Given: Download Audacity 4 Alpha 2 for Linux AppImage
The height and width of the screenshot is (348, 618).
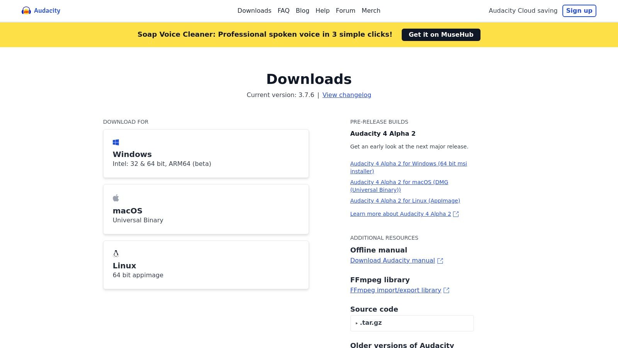Looking at the screenshot, I should click(405, 201).
